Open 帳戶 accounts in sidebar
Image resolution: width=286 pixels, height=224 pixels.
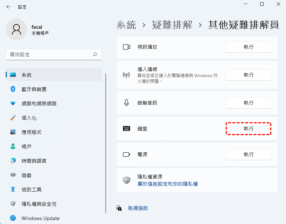pos(27,147)
